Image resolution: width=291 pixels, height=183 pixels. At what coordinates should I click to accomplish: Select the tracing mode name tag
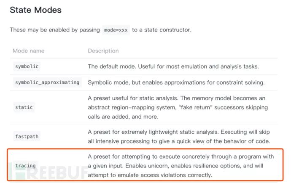pyautogui.click(x=25, y=165)
